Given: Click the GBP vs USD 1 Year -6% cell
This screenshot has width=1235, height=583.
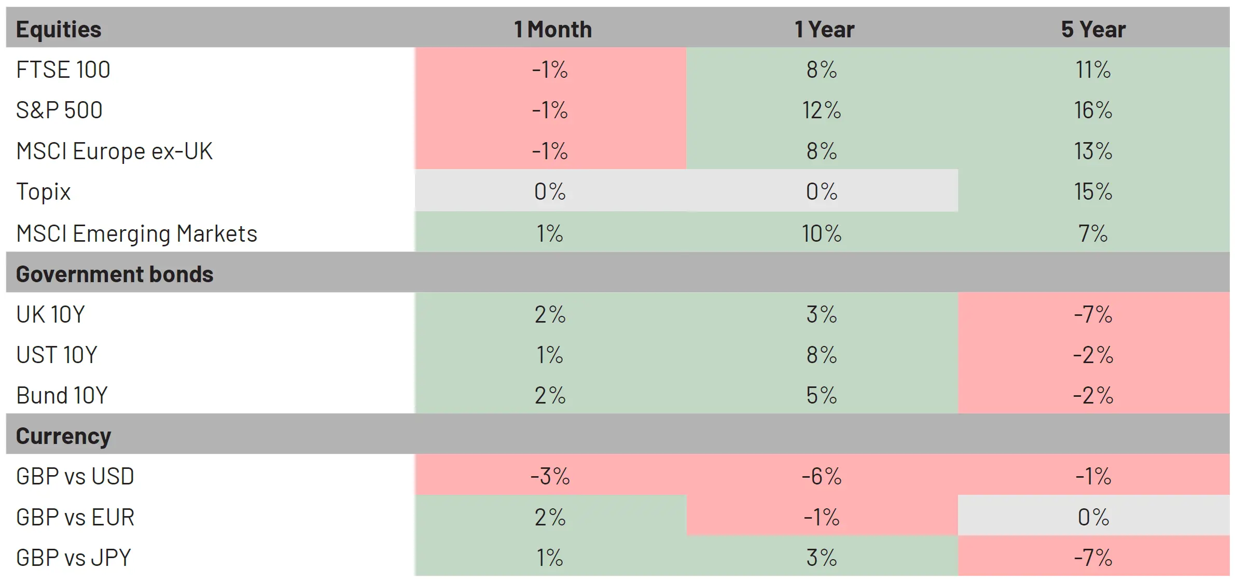Looking at the screenshot, I should pyautogui.click(x=822, y=476).
